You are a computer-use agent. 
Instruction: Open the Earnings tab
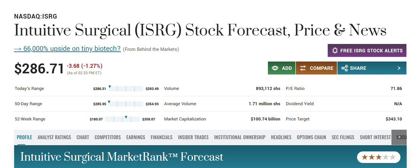pos(135,137)
